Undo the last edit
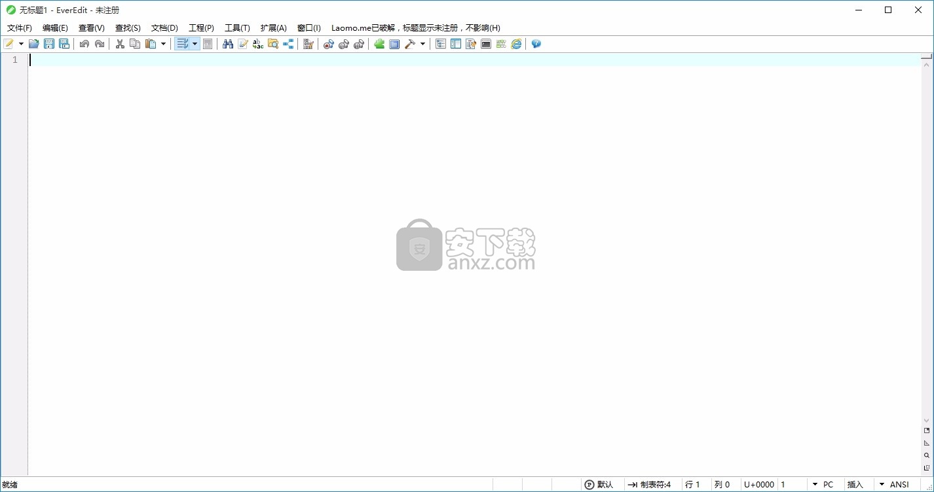This screenshot has height=492, width=934. [84, 44]
